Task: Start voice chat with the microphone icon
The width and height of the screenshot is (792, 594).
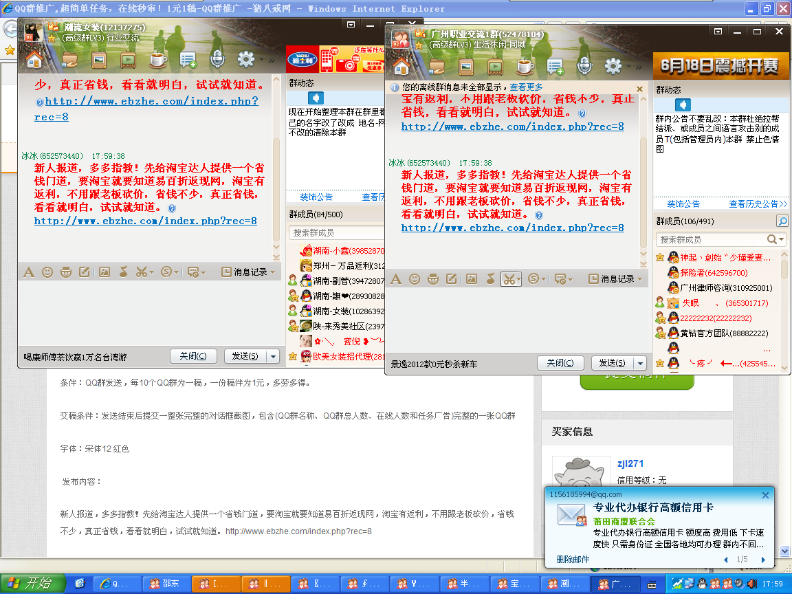Action: 583,66
